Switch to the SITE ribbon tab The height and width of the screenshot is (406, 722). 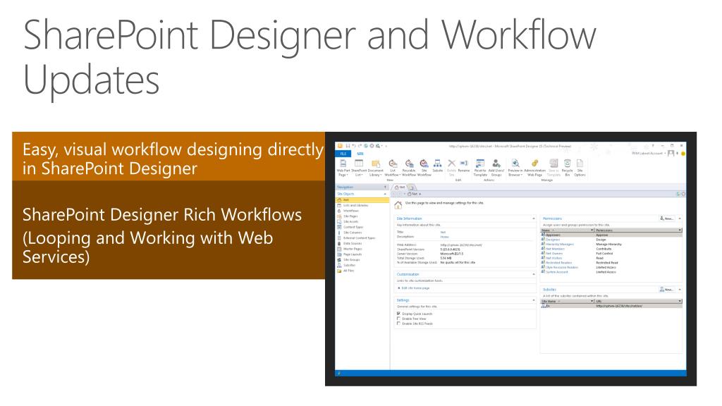point(360,154)
